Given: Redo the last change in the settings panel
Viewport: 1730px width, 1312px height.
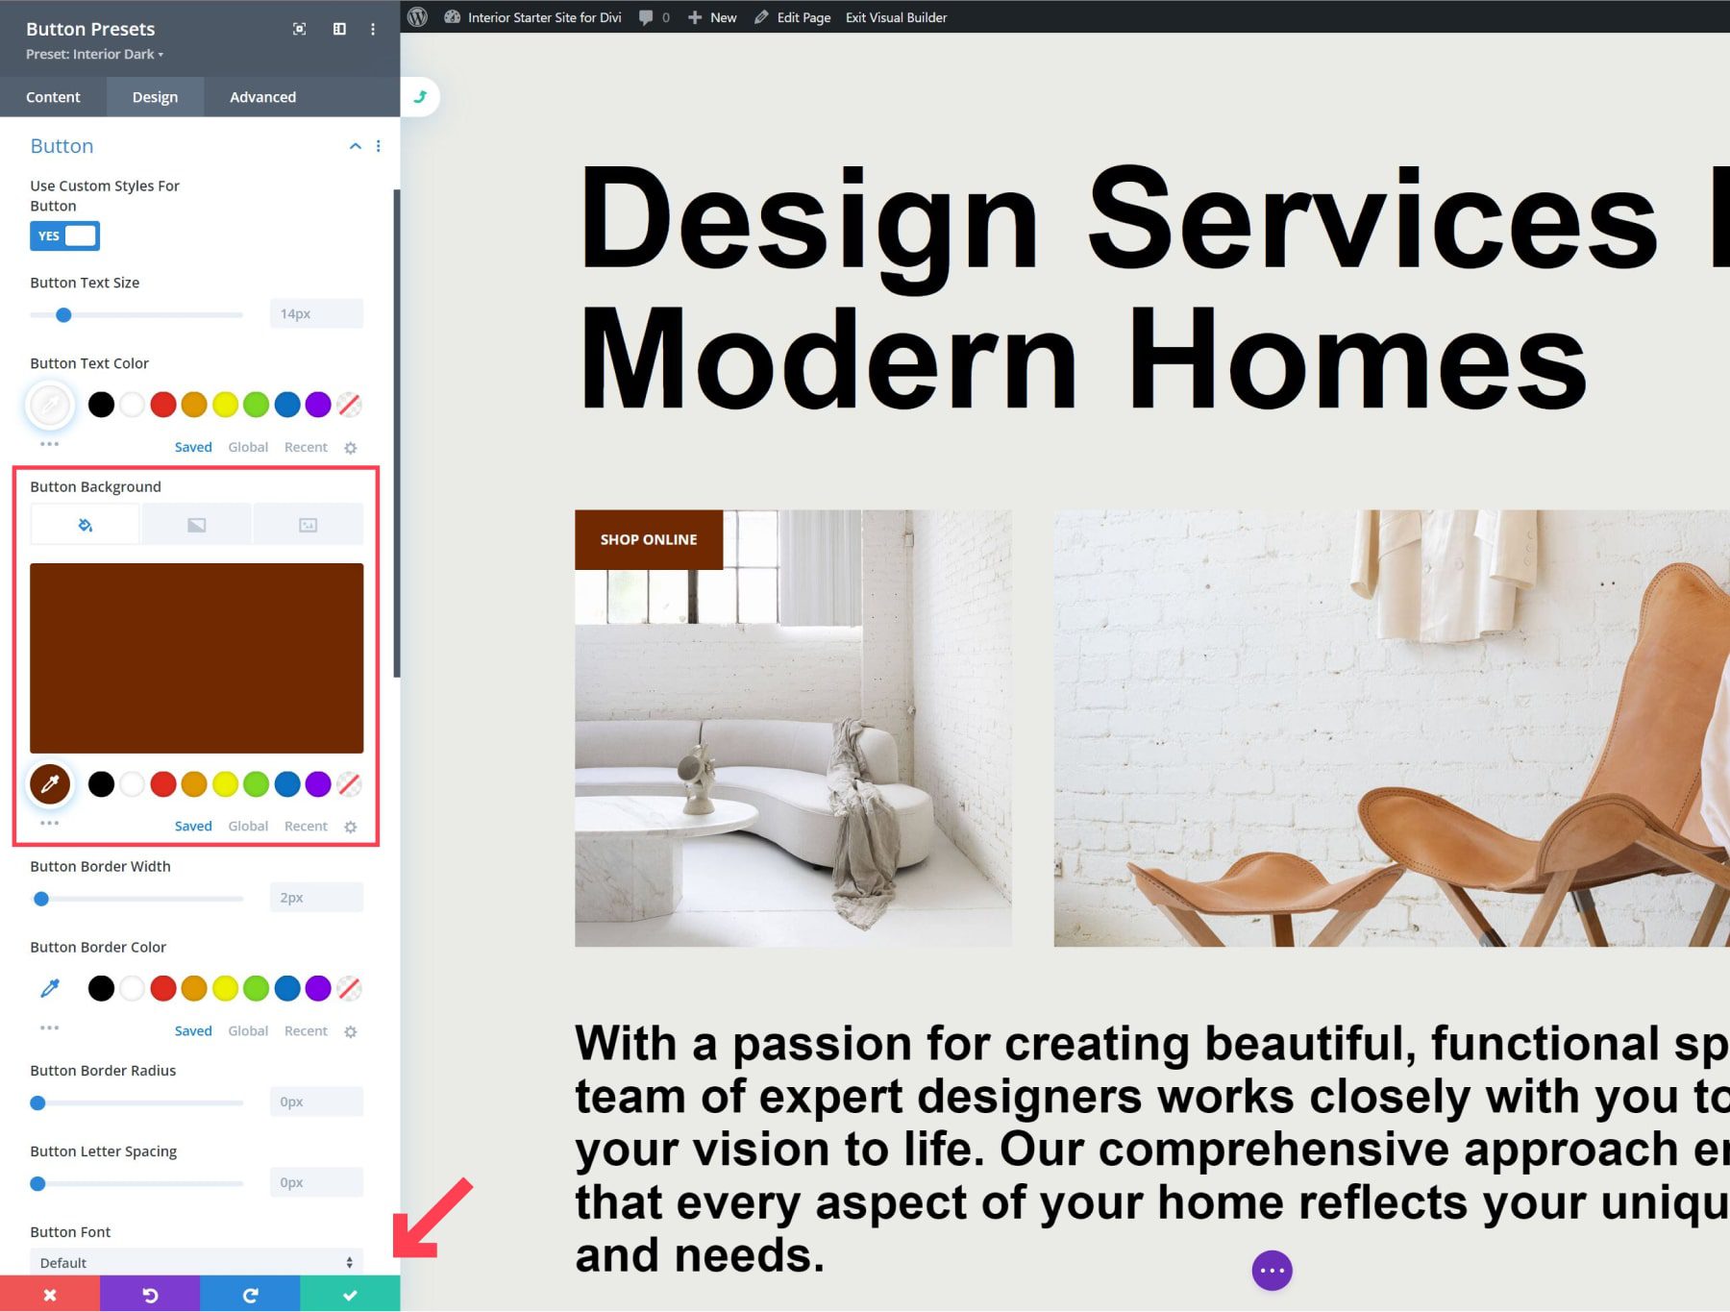Looking at the screenshot, I should tap(250, 1295).
